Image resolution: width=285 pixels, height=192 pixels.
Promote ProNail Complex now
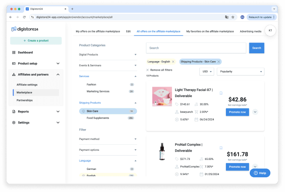[x=237, y=167]
